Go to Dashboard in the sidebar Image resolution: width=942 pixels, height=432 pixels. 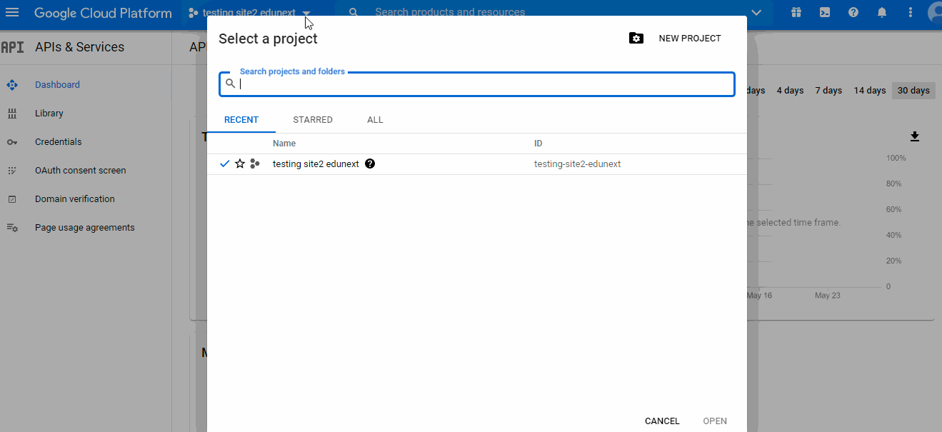57,85
